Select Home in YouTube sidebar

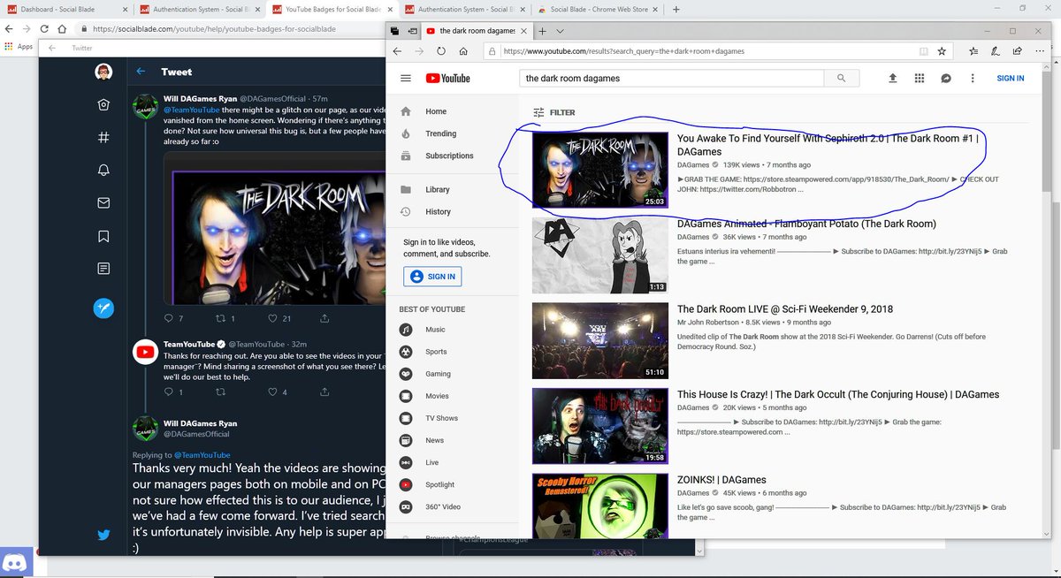(436, 111)
